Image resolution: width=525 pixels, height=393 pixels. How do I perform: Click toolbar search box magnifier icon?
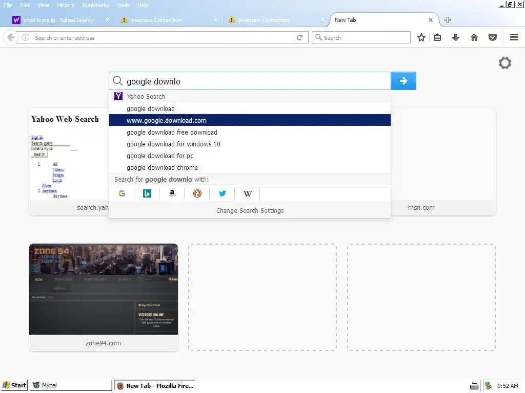pos(319,37)
